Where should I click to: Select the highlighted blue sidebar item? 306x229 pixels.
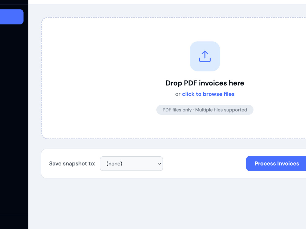[12, 17]
